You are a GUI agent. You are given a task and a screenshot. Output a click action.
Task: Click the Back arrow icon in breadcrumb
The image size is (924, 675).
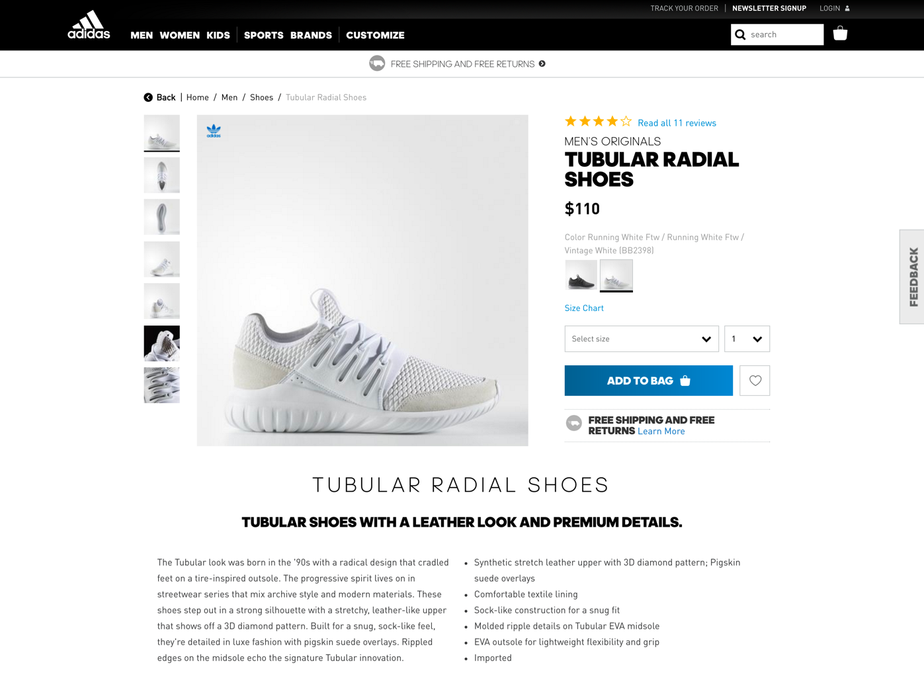(148, 97)
